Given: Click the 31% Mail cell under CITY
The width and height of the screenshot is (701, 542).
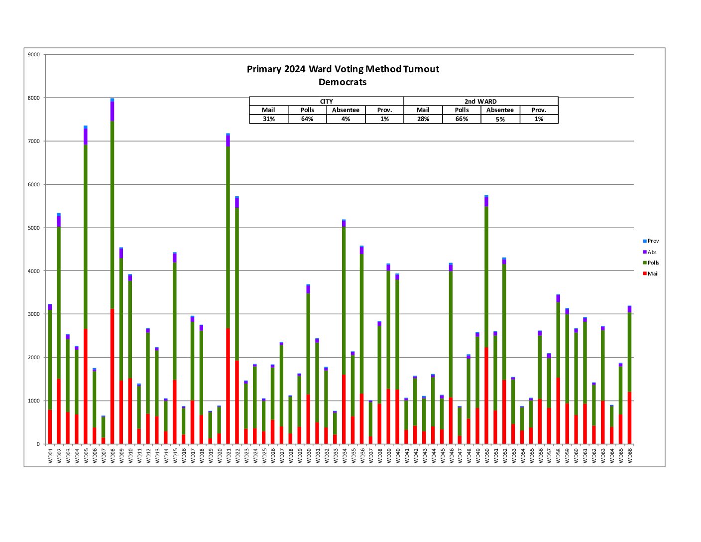Looking at the screenshot, I should click(x=268, y=119).
